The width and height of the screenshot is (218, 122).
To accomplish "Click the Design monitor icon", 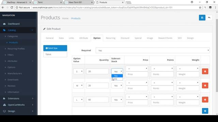I will pos(4,111).
